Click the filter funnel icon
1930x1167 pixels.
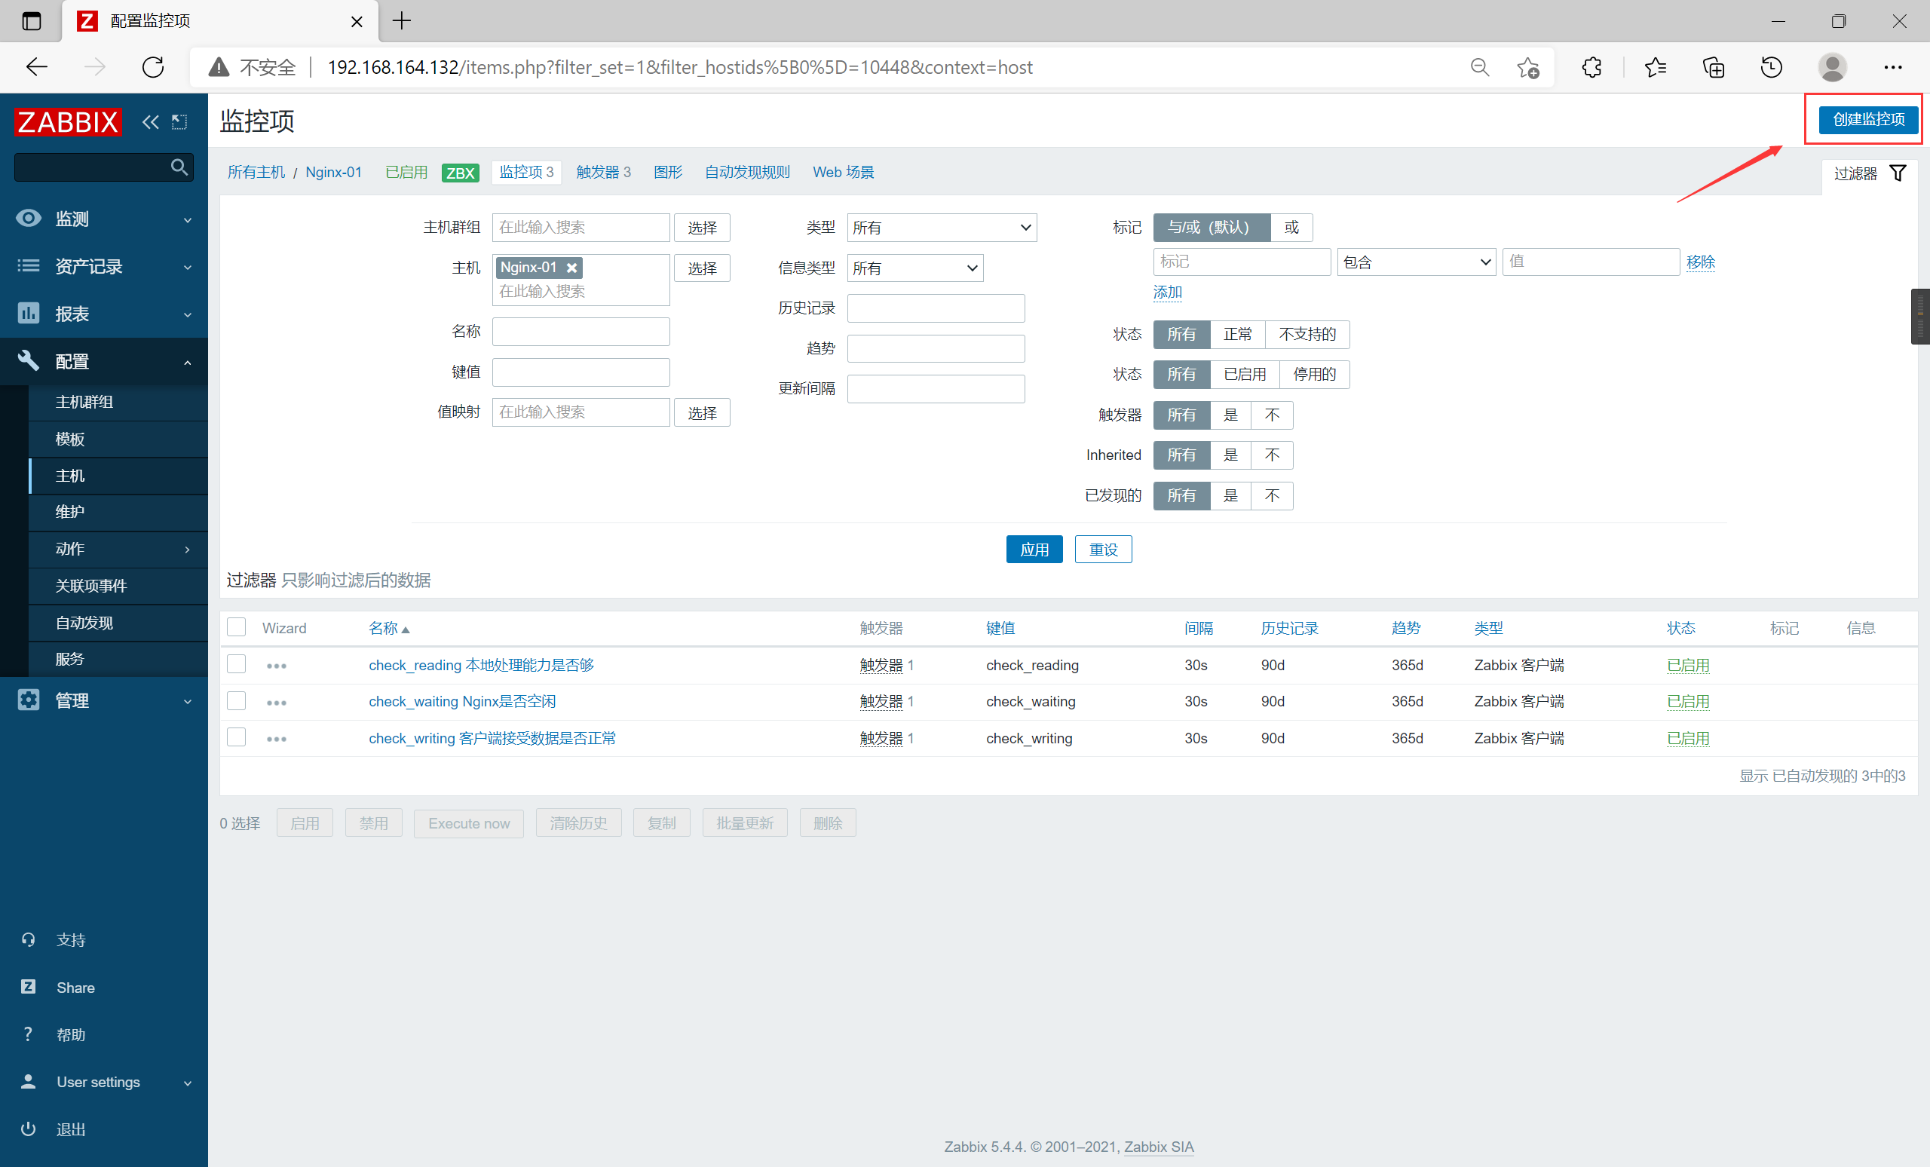[x=1898, y=173]
